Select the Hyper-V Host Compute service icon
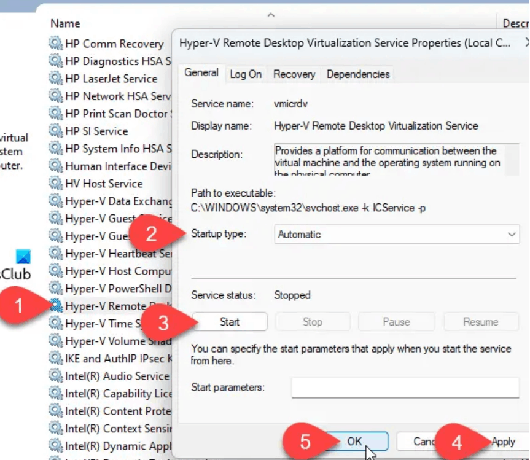 coord(55,271)
